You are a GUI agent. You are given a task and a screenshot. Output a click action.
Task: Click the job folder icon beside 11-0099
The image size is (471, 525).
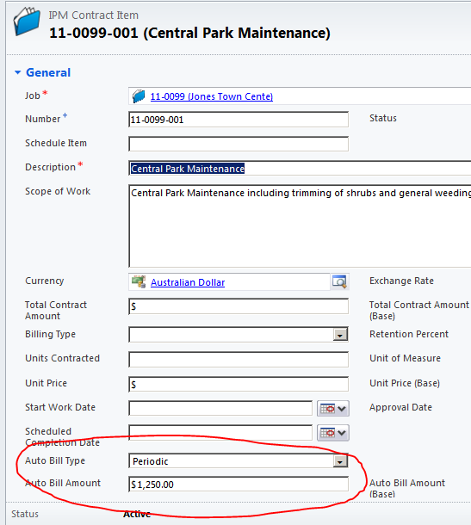(x=139, y=96)
